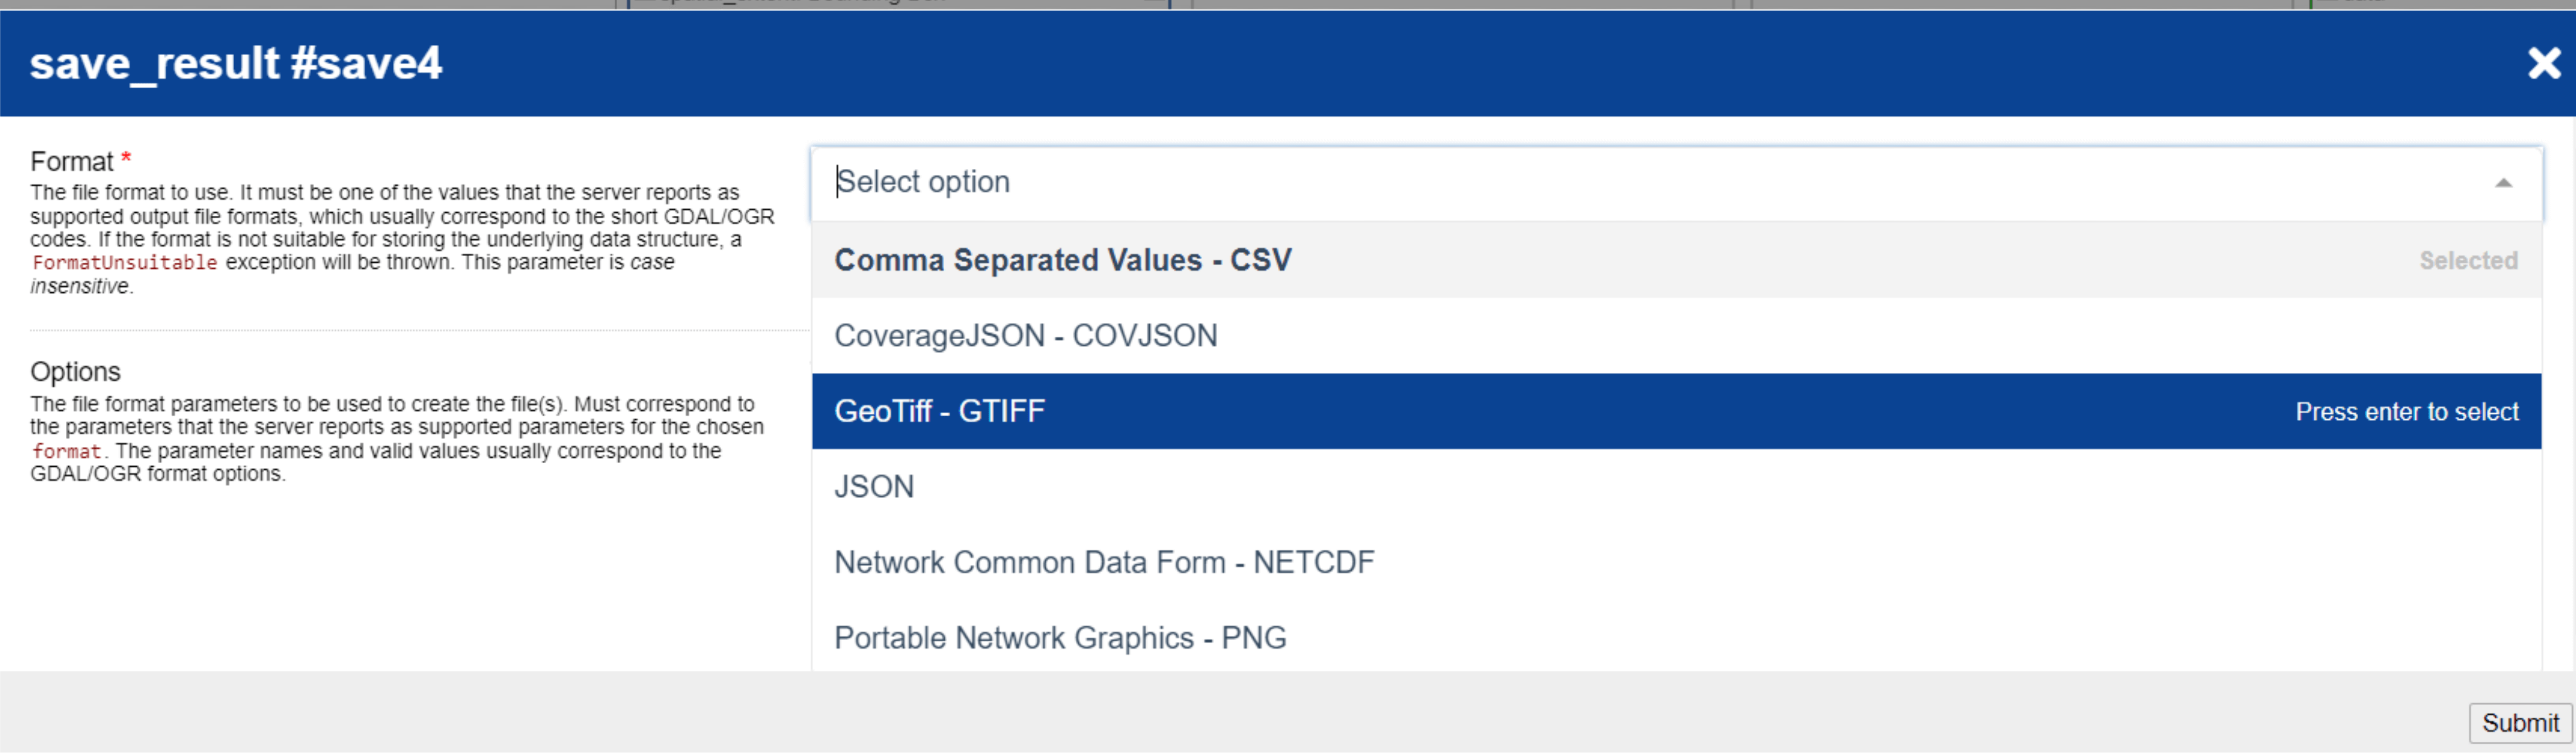2576x755 pixels.
Task: Click the Options description paragraph
Action: click(x=396, y=439)
